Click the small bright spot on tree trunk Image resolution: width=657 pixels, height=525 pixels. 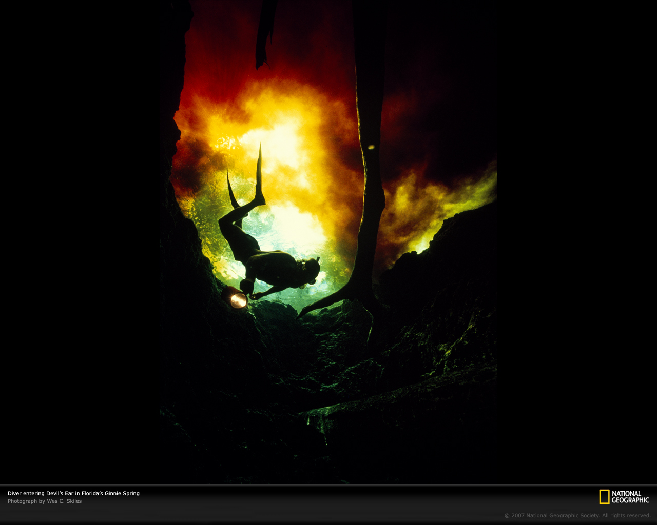(371, 147)
